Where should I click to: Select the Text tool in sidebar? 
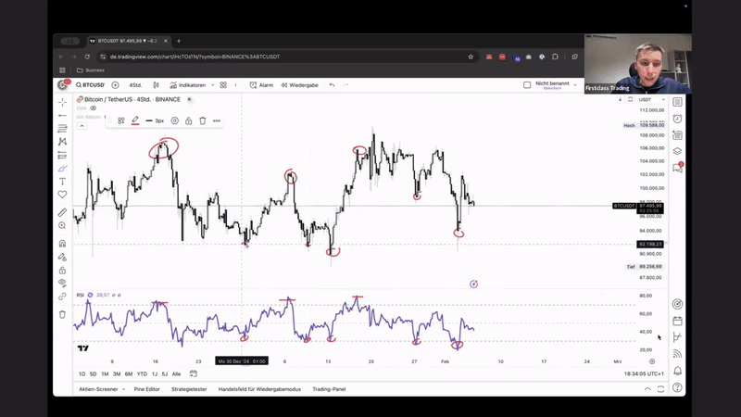pyautogui.click(x=62, y=182)
